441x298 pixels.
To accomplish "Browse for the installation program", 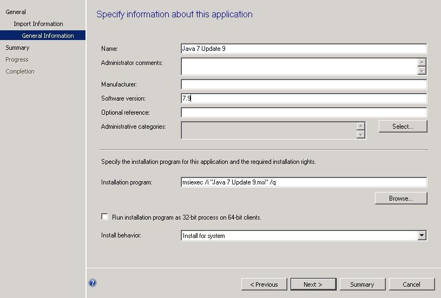I will (x=401, y=198).
